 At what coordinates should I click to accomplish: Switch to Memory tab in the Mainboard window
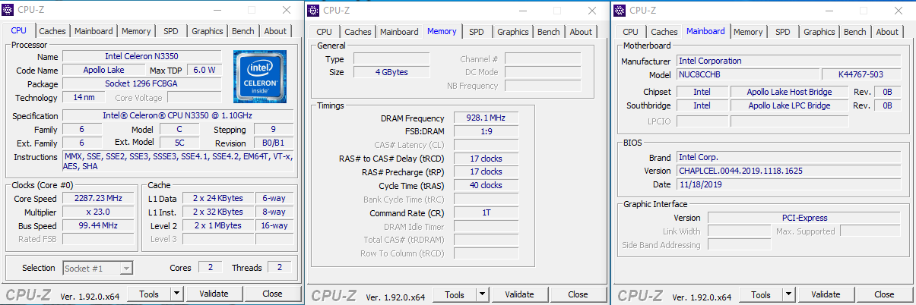point(748,32)
